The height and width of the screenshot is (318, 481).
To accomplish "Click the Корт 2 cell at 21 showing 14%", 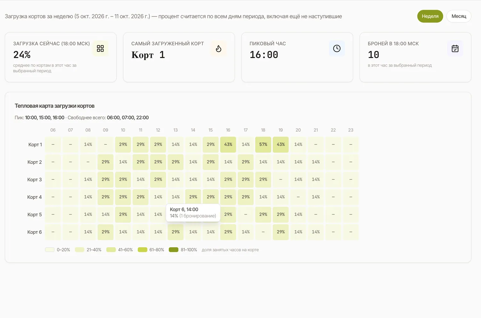I will tap(316, 162).
